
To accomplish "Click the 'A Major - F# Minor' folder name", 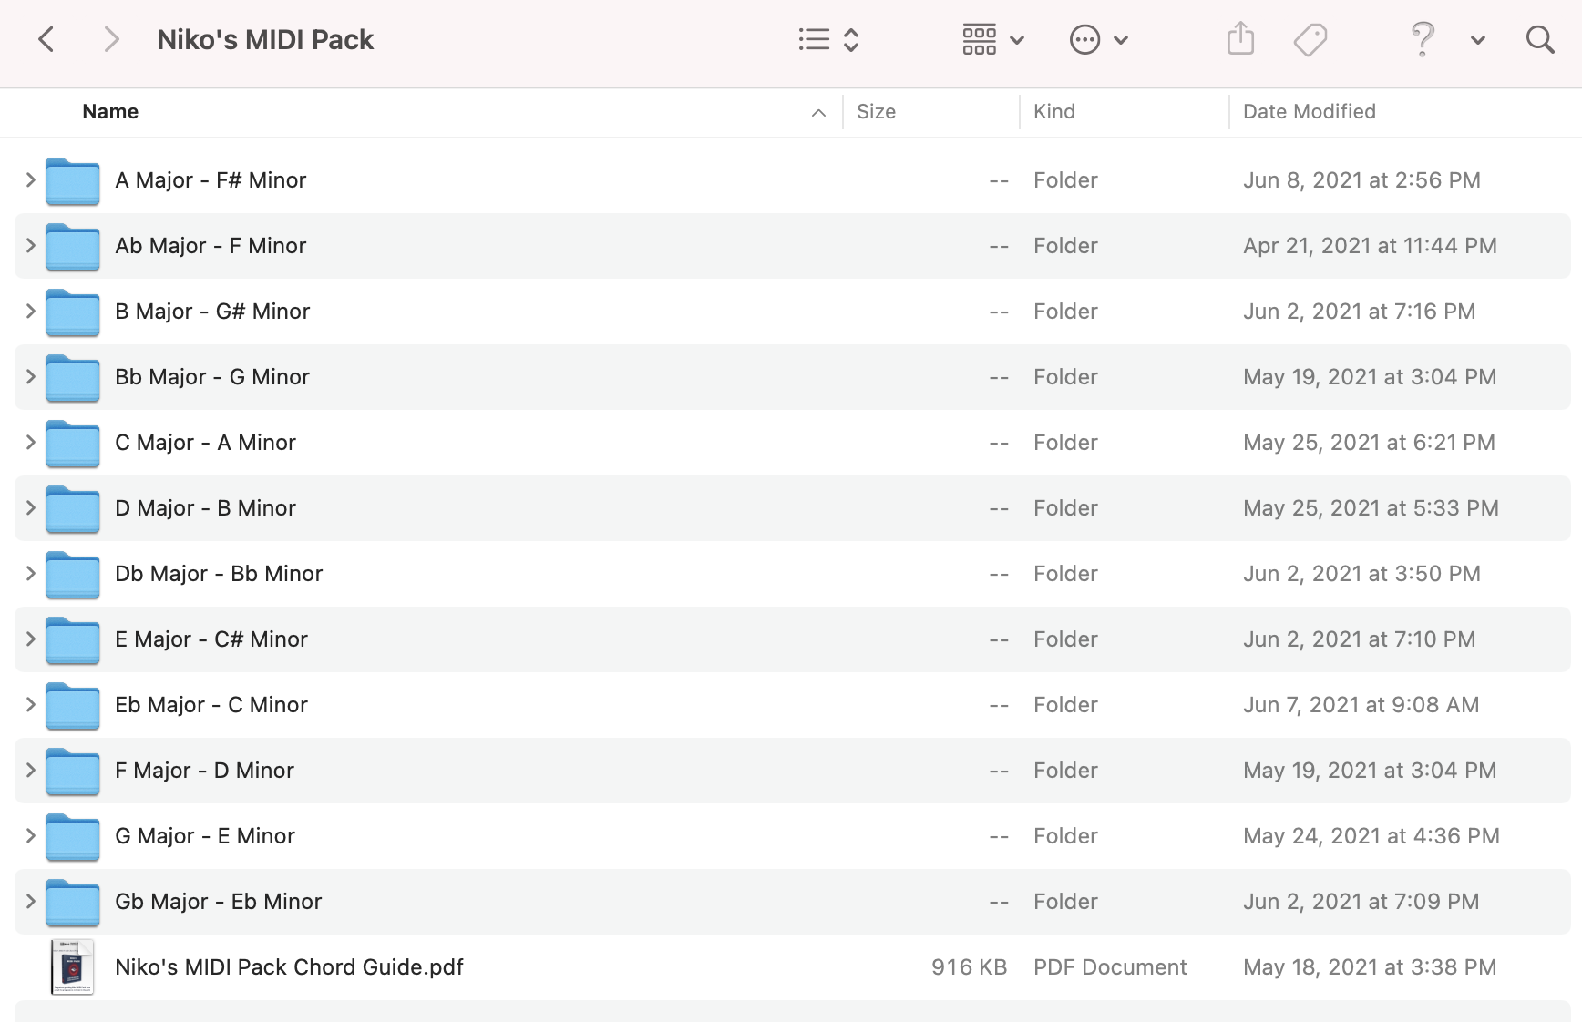I will 211,180.
